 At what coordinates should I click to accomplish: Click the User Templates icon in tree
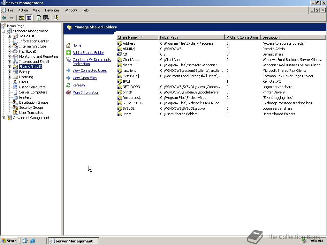(15, 113)
